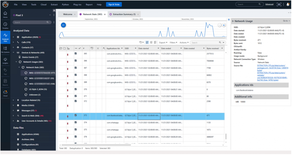Select Analyzed Data sidebar icon

[5, 37]
